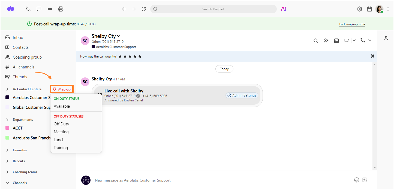
Task: Click the Today date pill
Action: tap(224, 69)
